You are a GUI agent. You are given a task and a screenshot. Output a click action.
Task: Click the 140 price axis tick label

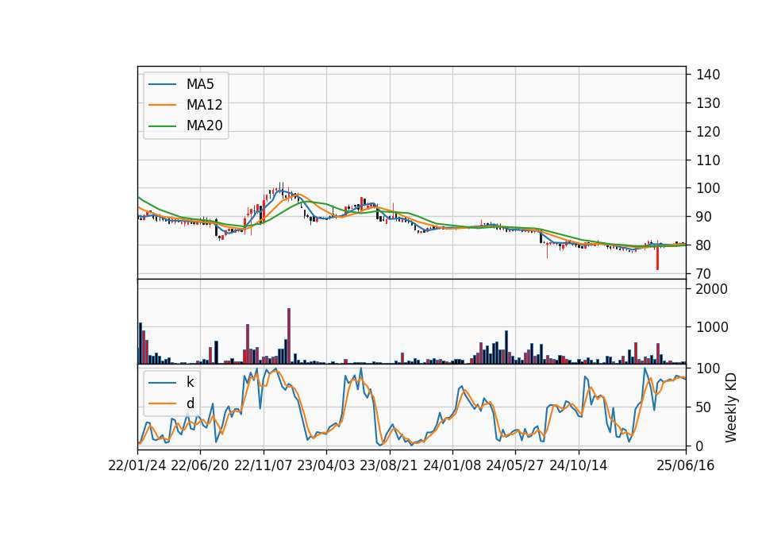point(708,75)
